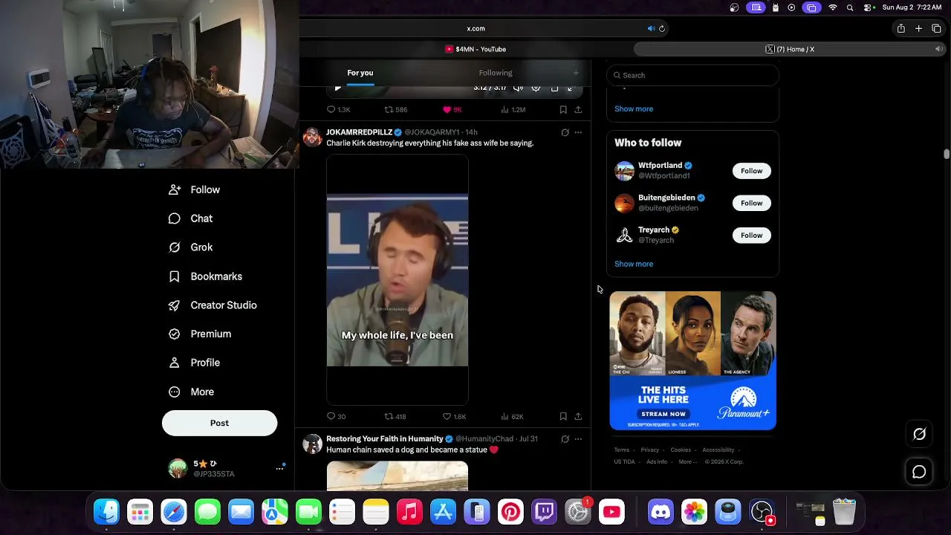Open more options on Restoring Your Faith post

point(578,439)
